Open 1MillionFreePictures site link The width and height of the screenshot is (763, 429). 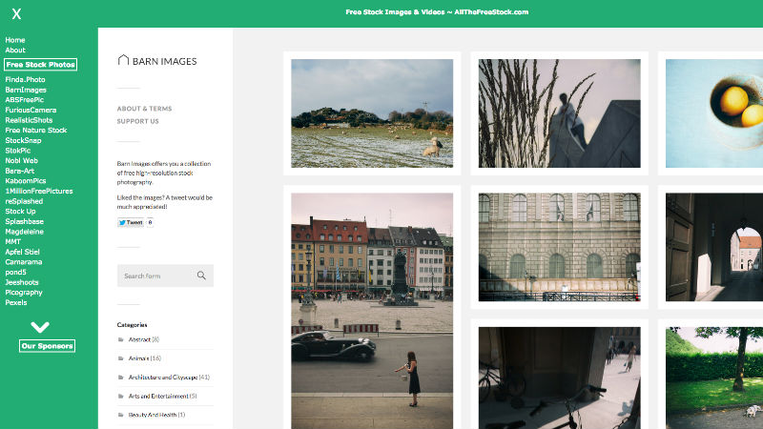point(39,191)
